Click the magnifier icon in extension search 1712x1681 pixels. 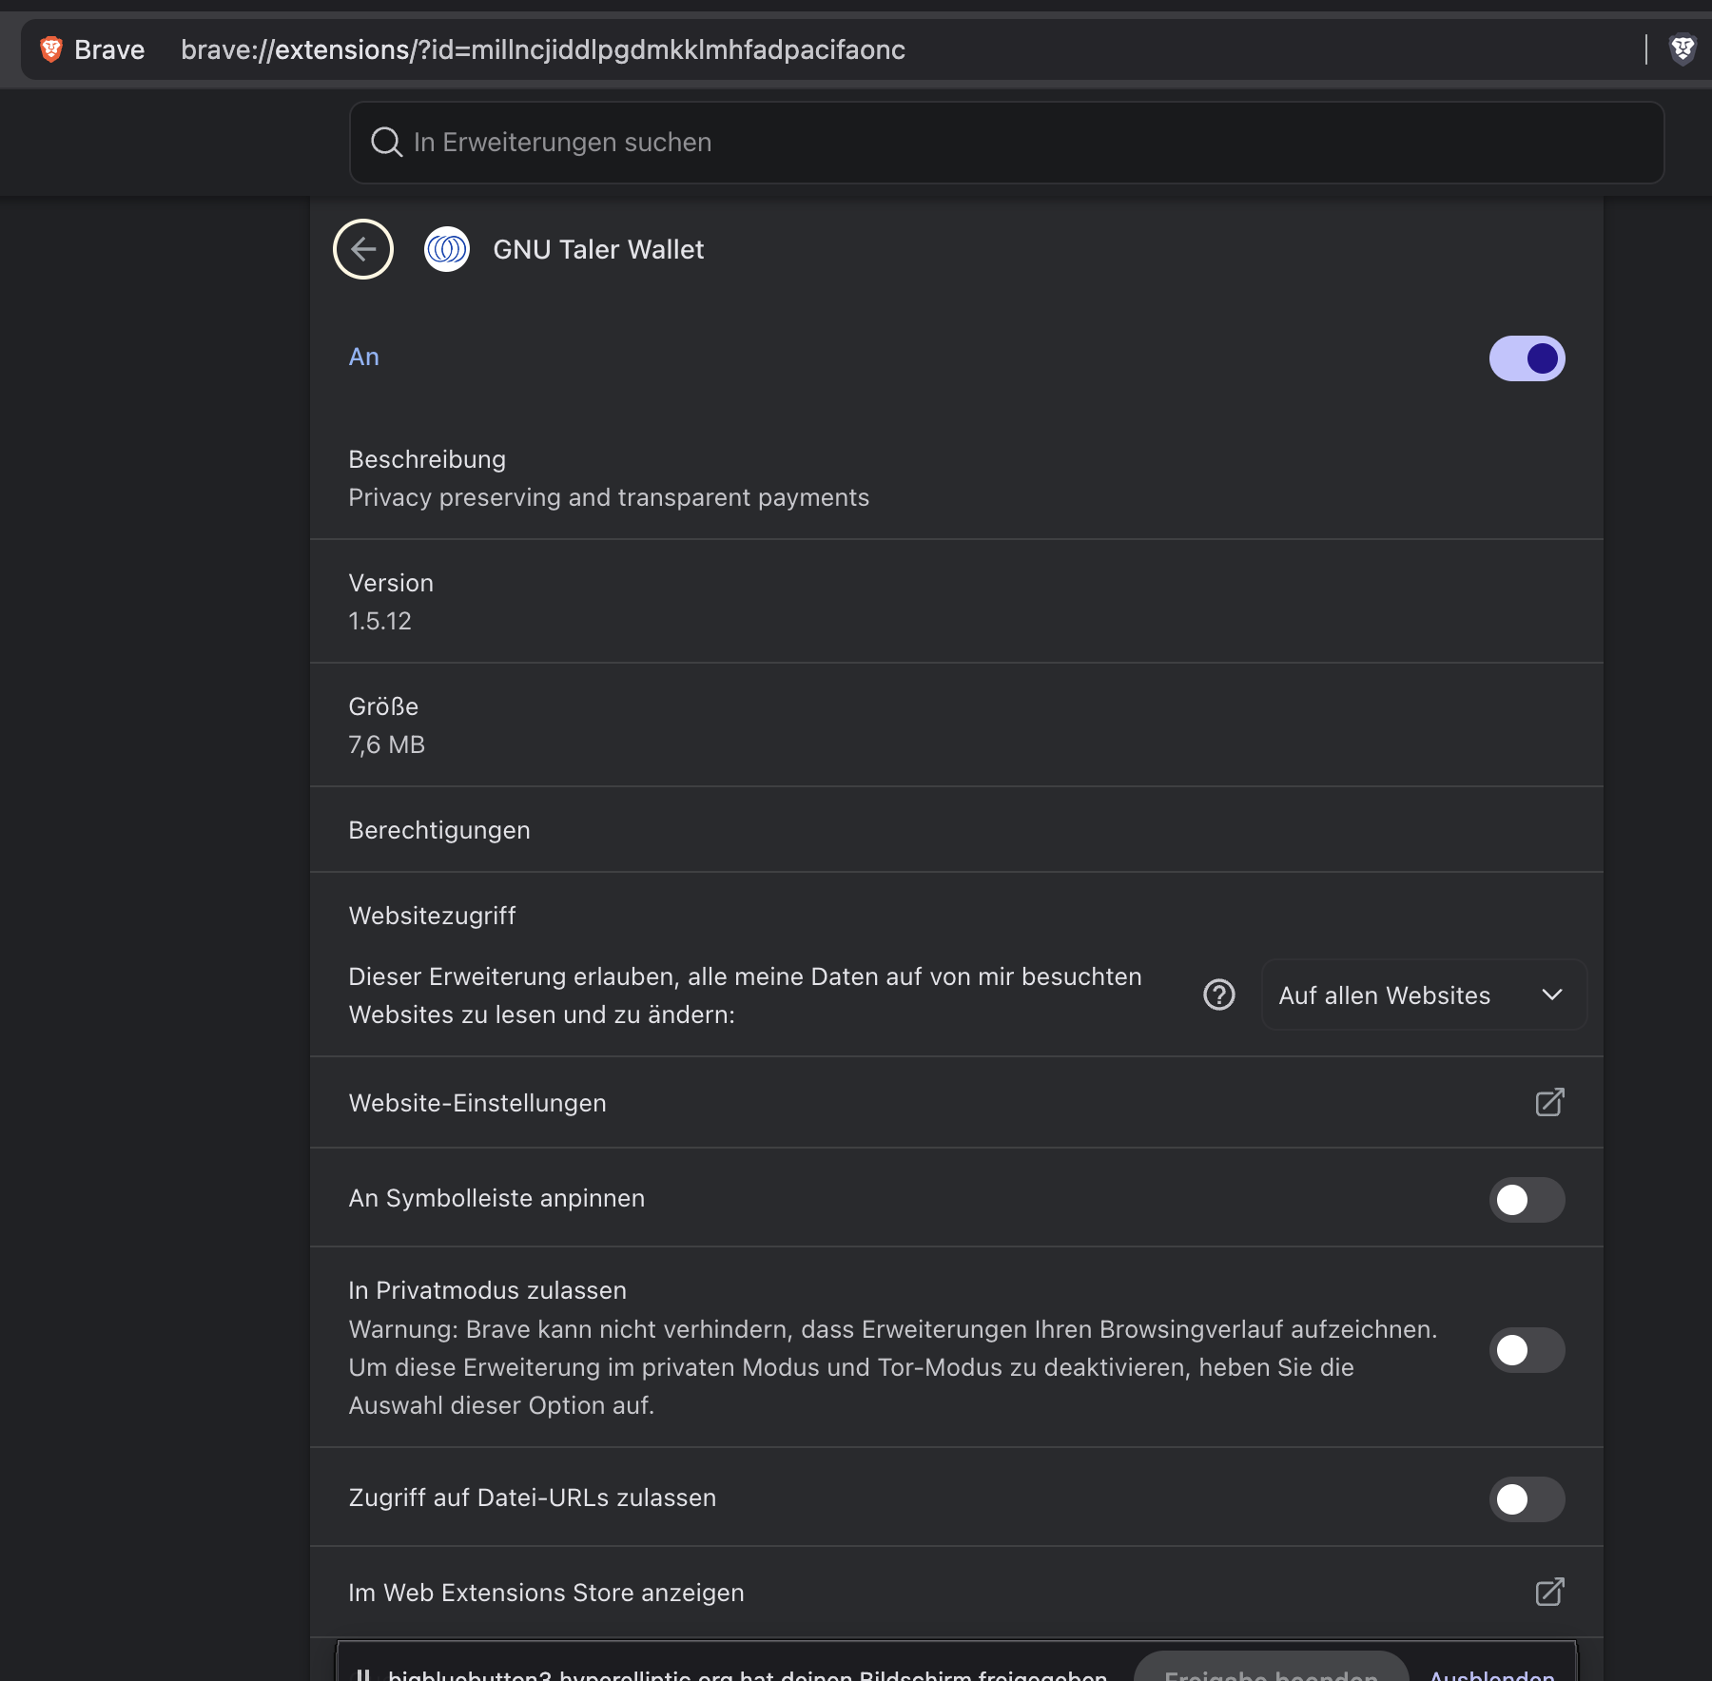[x=386, y=143]
